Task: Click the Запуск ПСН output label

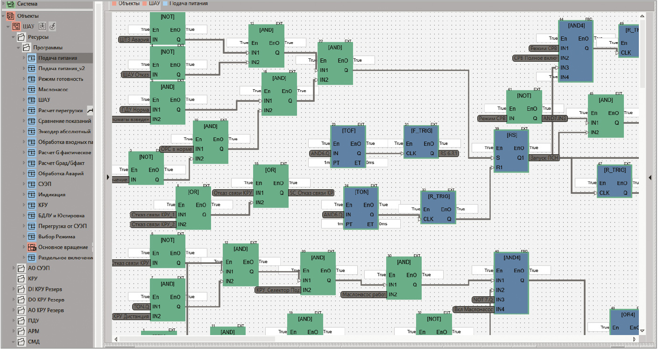Action: click(544, 158)
